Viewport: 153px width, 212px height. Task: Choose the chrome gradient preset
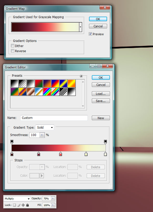point(39,92)
